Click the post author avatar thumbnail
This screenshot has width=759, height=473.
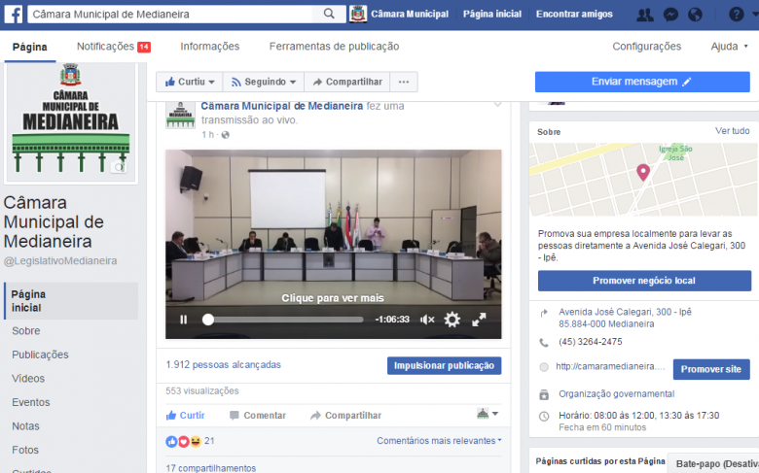pyautogui.click(x=181, y=115)
